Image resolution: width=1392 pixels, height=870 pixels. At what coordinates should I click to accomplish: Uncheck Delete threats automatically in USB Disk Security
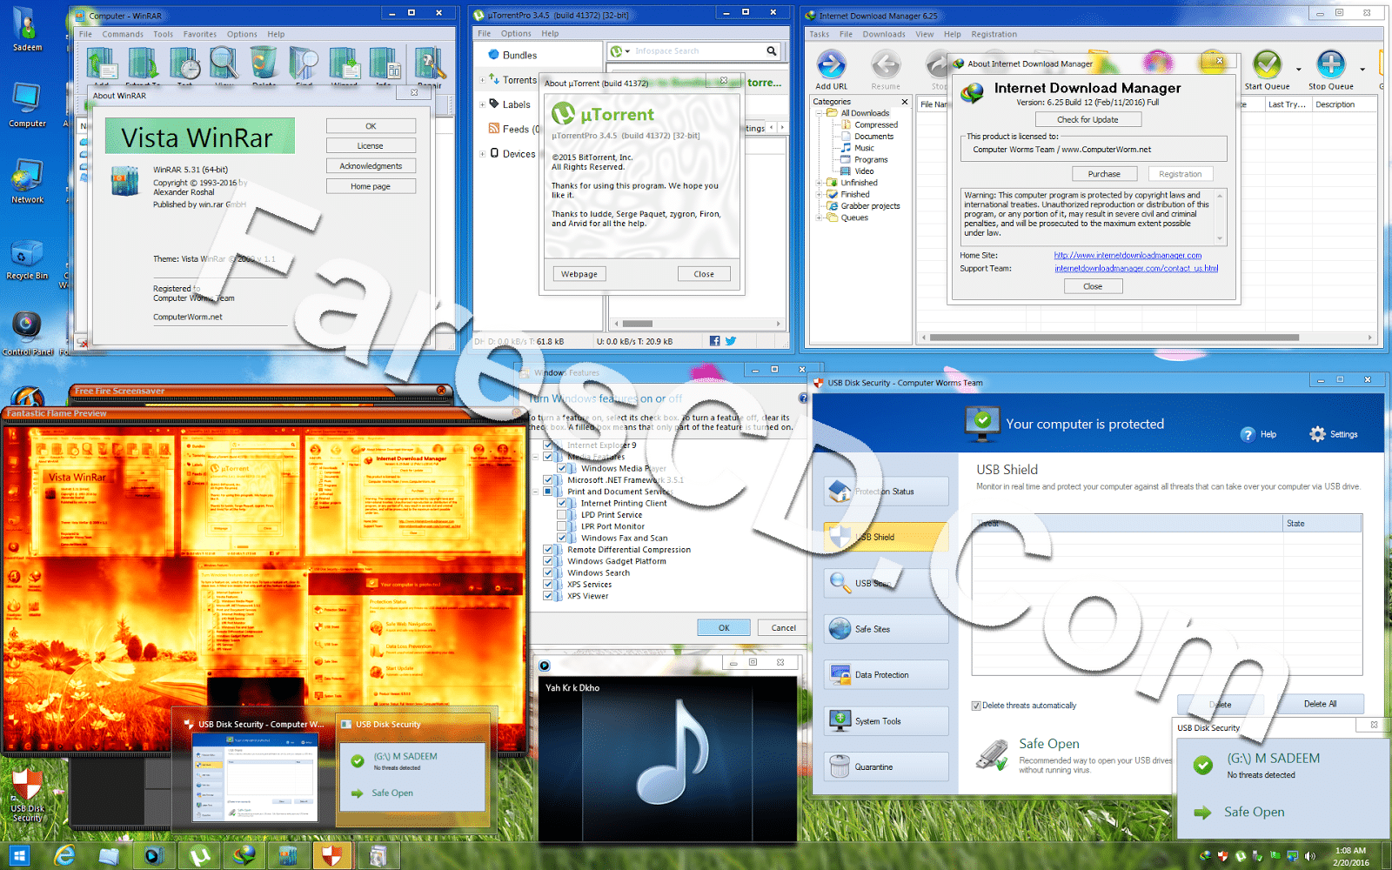coord(976,706)
